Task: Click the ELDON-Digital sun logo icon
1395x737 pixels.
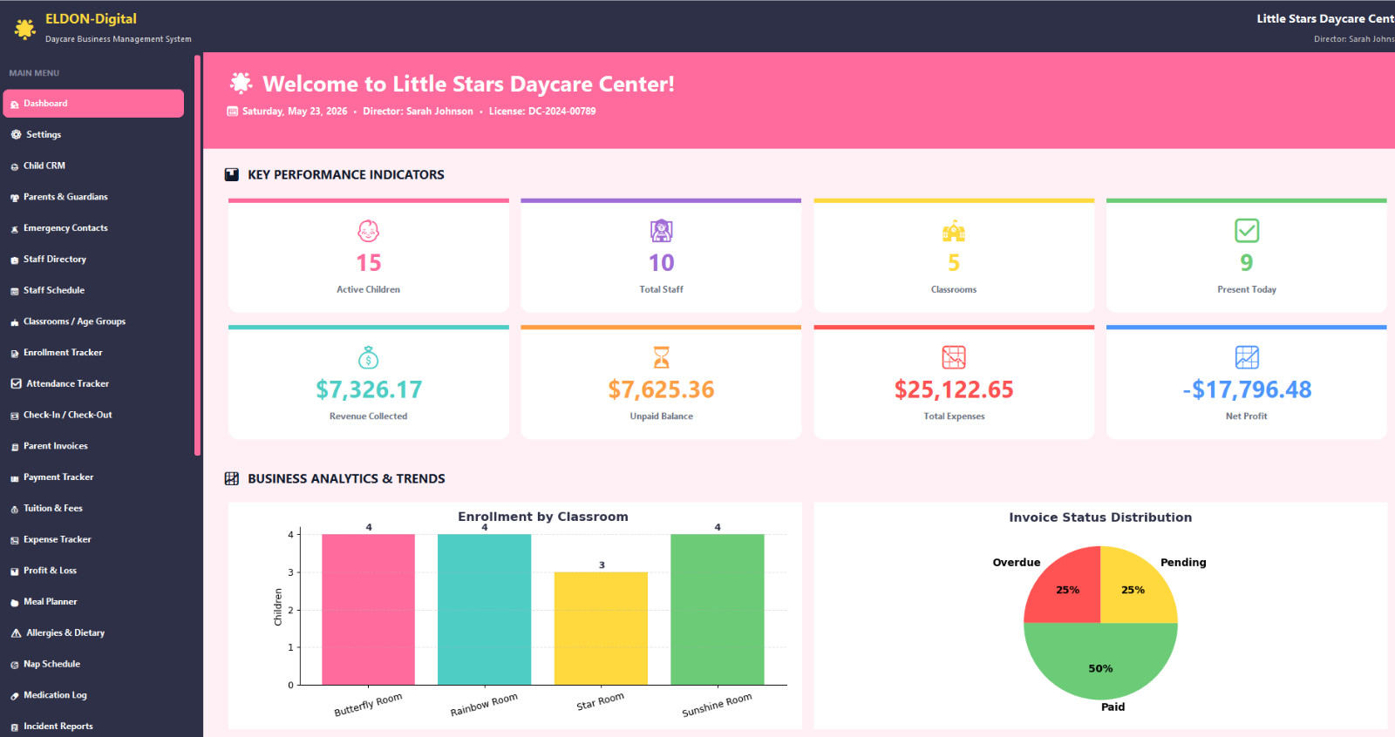Action: [x=24, y=29]
